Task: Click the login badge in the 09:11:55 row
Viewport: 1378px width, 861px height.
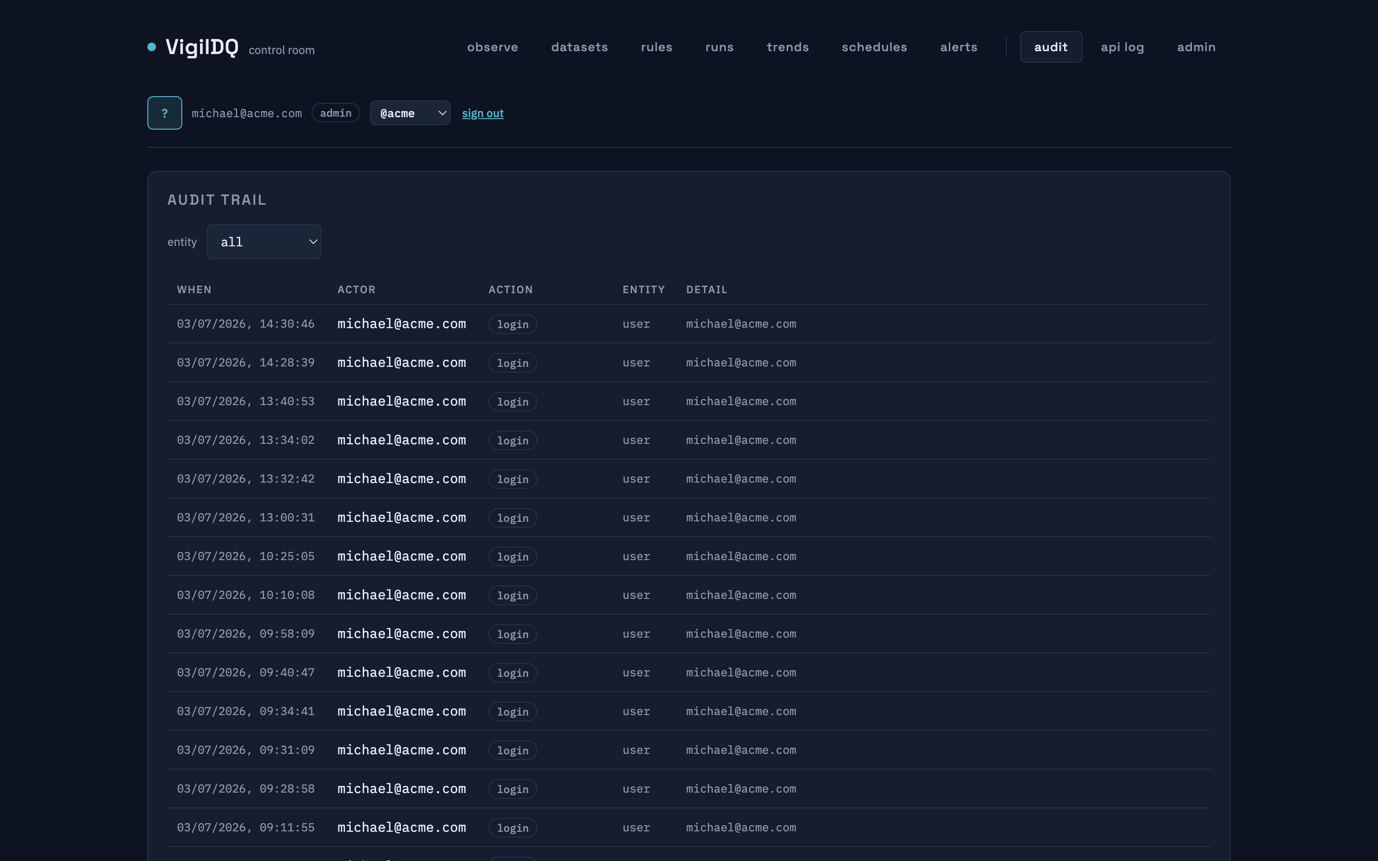Action: 512,828
